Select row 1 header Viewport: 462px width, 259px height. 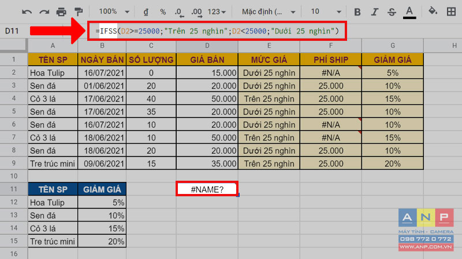(x=14, y=60)
